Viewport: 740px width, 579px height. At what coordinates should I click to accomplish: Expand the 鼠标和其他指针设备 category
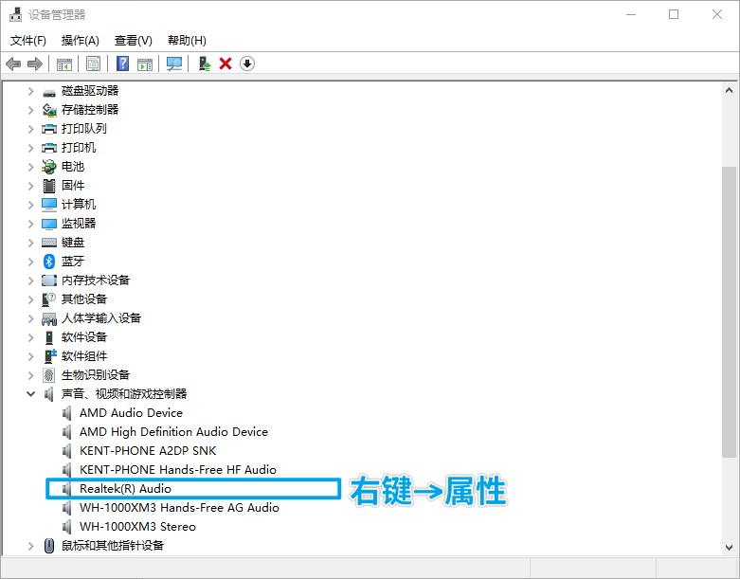pos(30,546)
